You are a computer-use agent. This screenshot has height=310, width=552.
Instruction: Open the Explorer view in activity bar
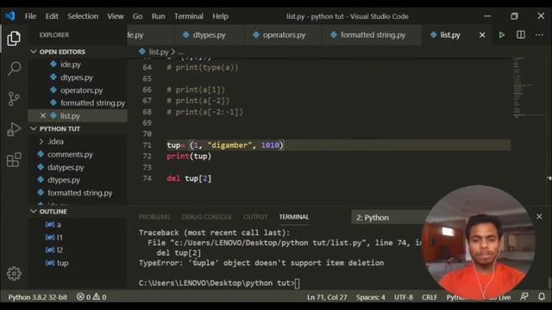pyautogui.click(x=14, y=38)
